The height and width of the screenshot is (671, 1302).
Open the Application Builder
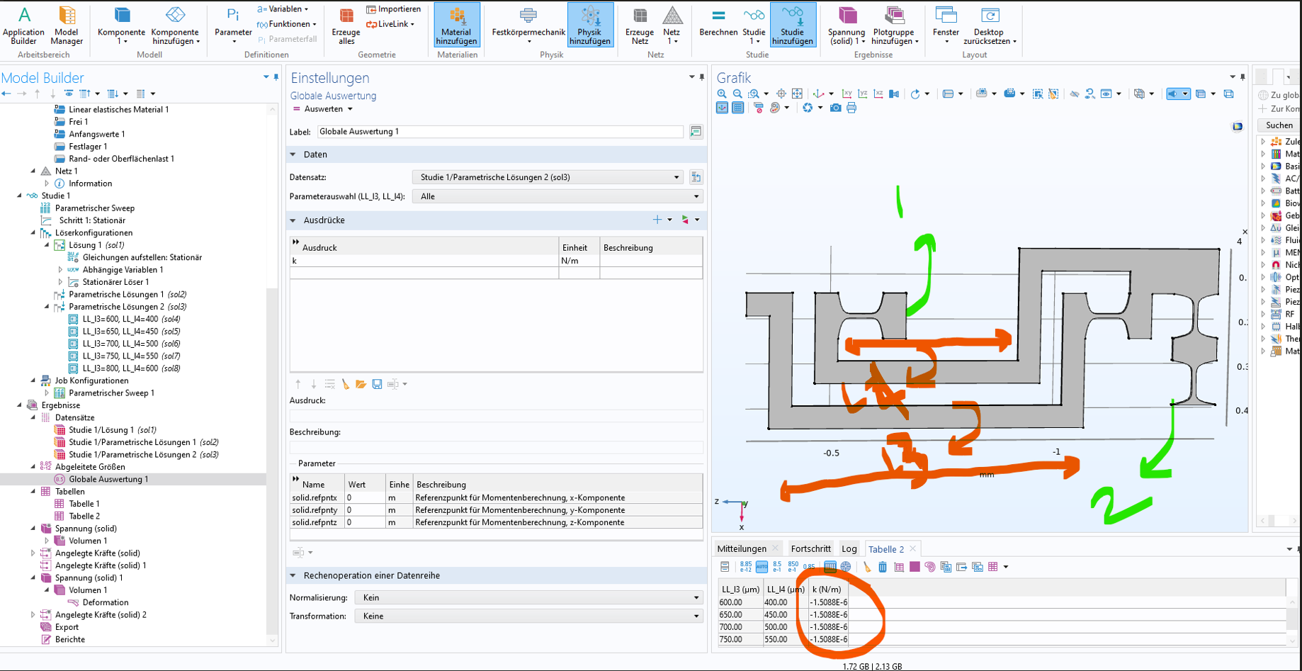(23, 26)
